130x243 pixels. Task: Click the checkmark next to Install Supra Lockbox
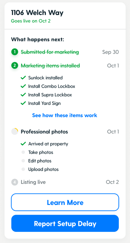pos(23,95)
